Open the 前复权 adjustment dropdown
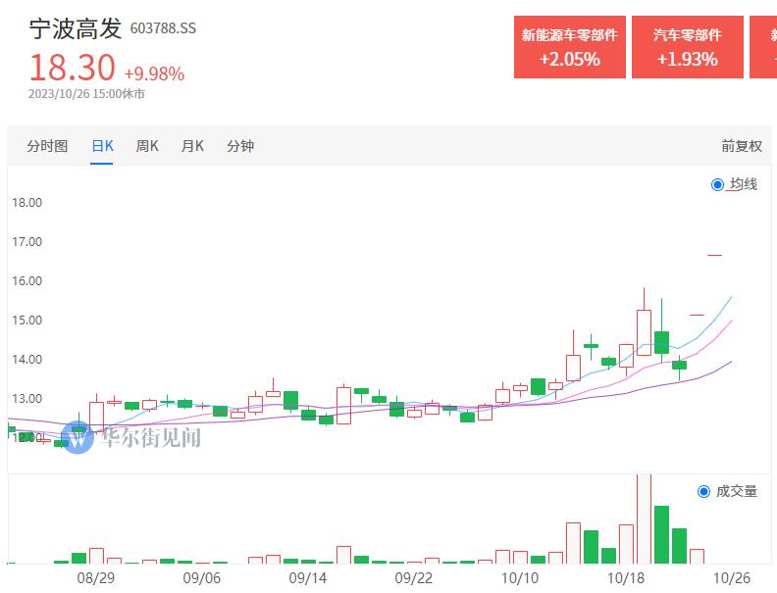The height and width of the screenshot is (593, 777). pyautogui.click(x=741, y=146)
